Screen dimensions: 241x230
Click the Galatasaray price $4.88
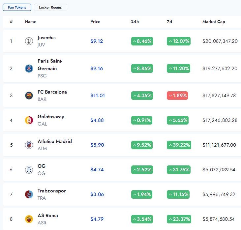tap(97, 120)
